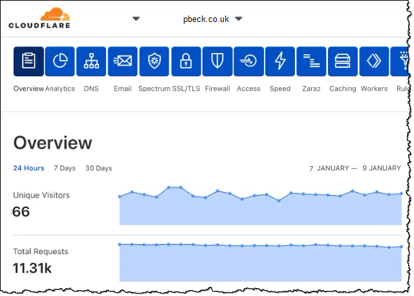Click the Total Requests label
The height and width of the screenshot is (296, 414).
41,251
